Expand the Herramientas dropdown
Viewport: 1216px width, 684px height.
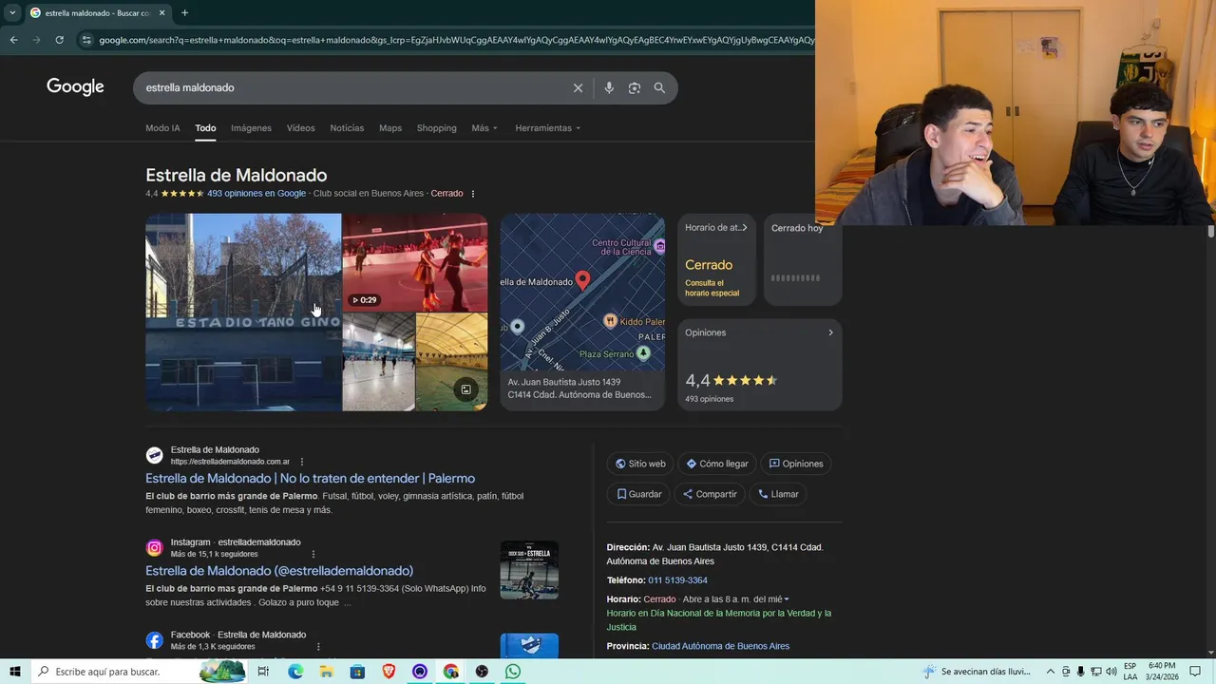click(x=547, y=128)
